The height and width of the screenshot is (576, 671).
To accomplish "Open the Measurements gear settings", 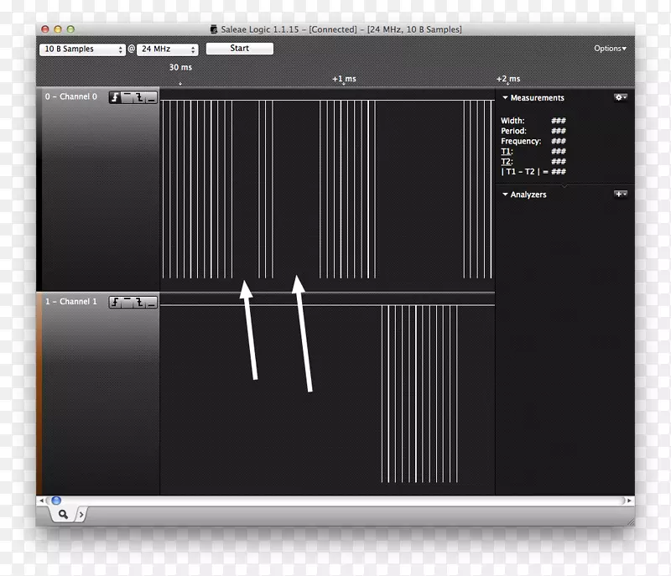I will point(621,97).
